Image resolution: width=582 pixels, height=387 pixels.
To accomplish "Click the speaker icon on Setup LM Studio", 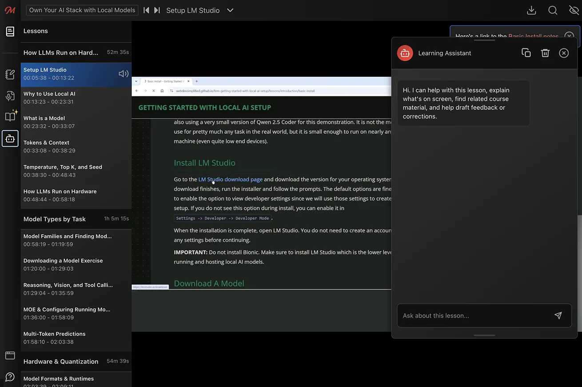I will coord(124,74).
